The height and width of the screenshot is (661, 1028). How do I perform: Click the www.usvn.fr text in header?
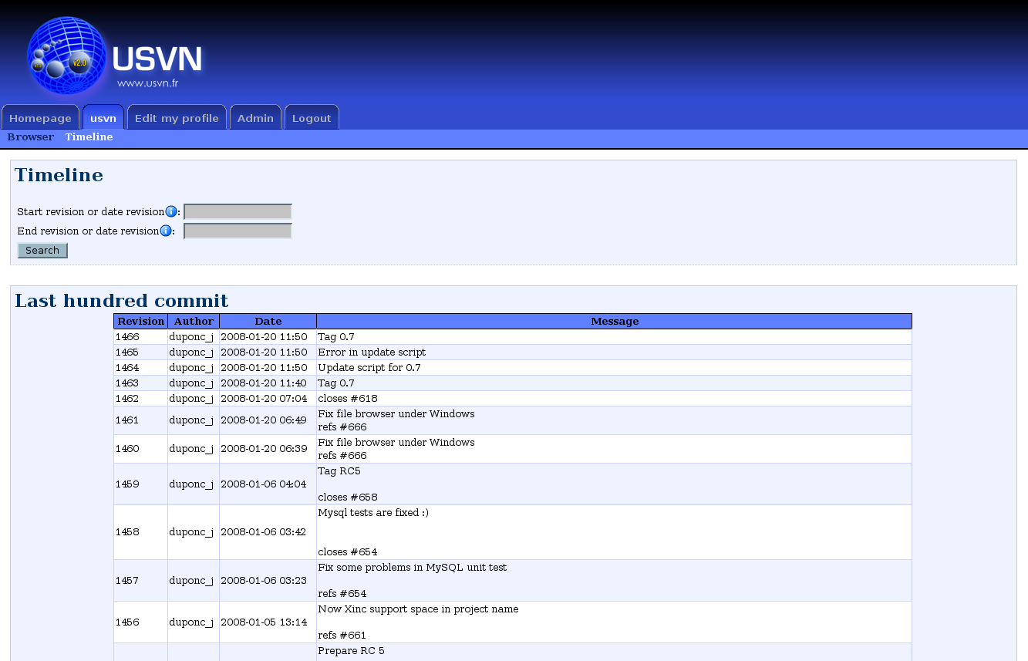click(x=148, y=83)
